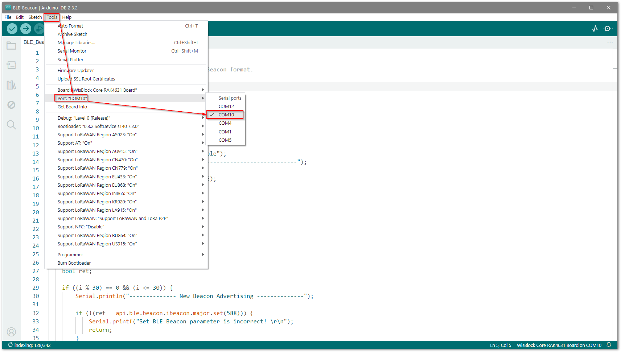Open the Help menu
621x352 pixels.
point(67,17)
